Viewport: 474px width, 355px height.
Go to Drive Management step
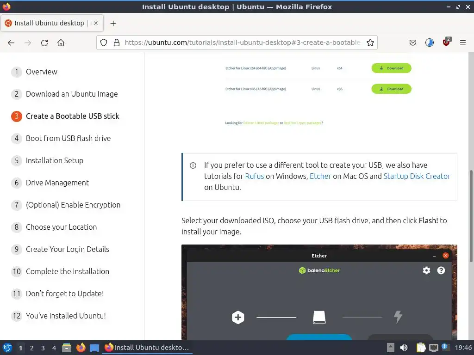point(57,183)
